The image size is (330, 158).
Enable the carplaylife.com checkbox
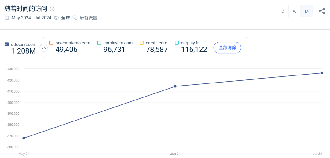99,43
